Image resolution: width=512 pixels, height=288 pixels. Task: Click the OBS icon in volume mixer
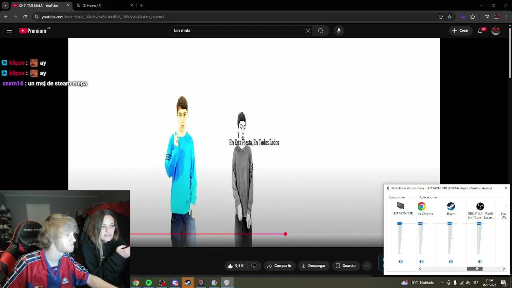[x=480, y=206]
